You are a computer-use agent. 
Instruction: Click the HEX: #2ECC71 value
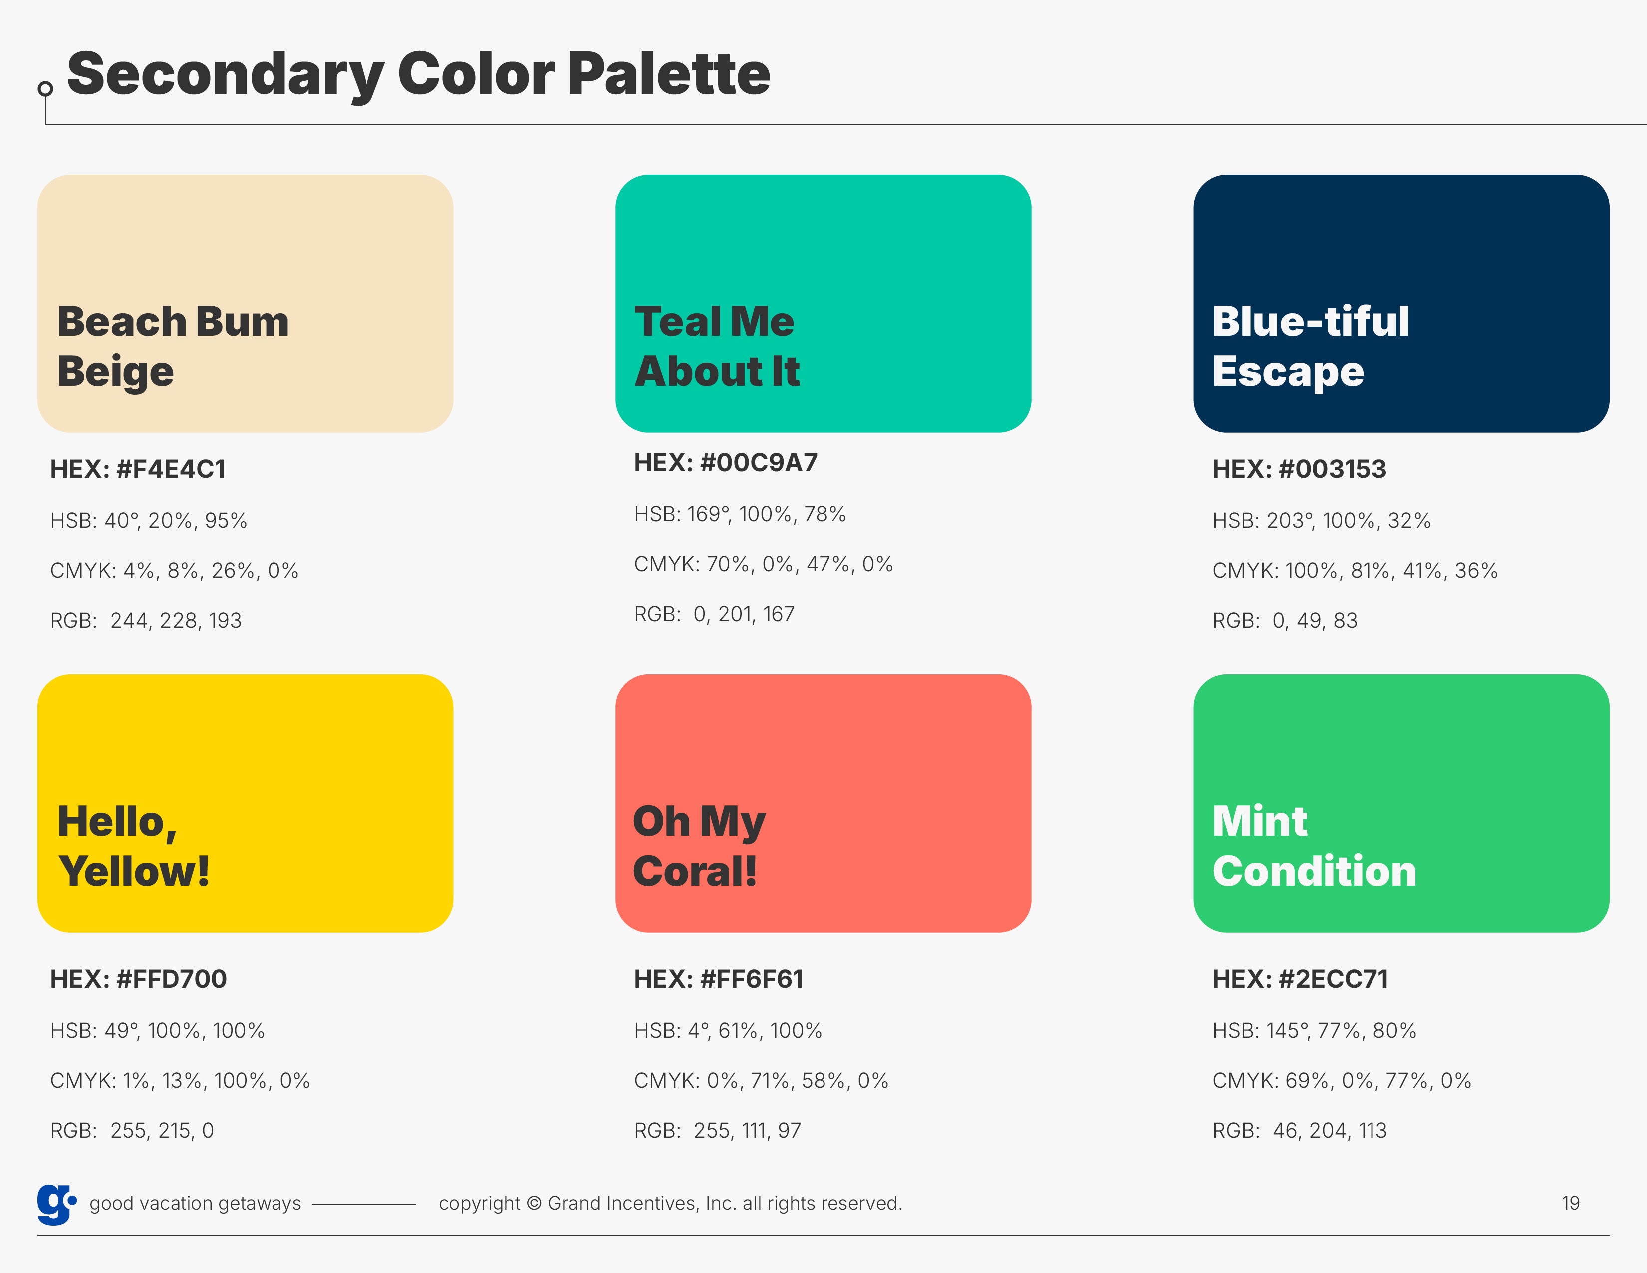point(1299,979)
